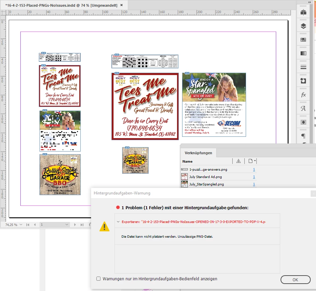Screen dimensions: 316x291
Task: Click red error dot in warning dialog
Action: (x=118, y=208)
